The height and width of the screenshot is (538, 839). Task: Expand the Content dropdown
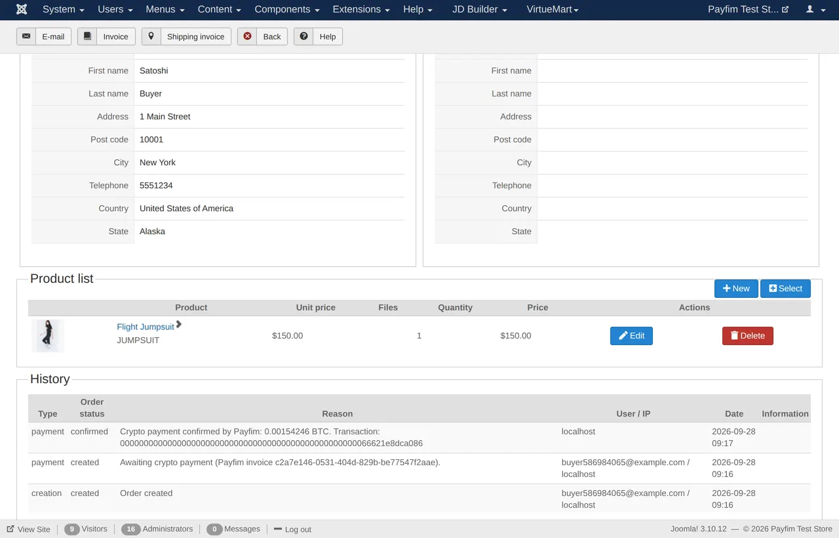click(220, 10)
